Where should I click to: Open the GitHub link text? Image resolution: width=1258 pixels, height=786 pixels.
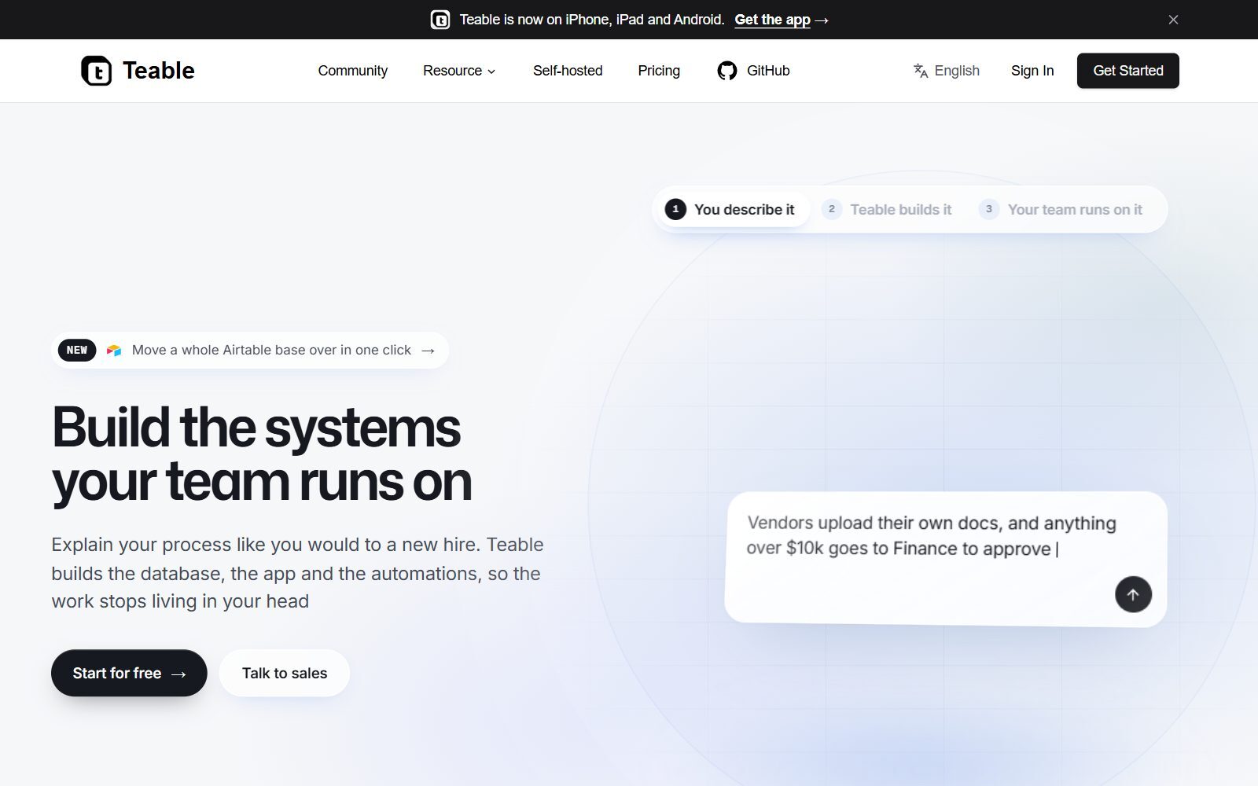coord(768,71)
